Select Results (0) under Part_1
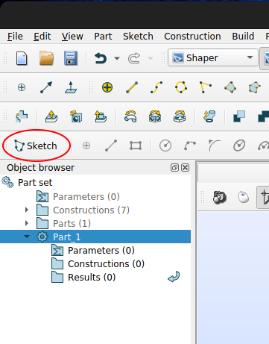The image size is (269, 344). tap(92, 277)
